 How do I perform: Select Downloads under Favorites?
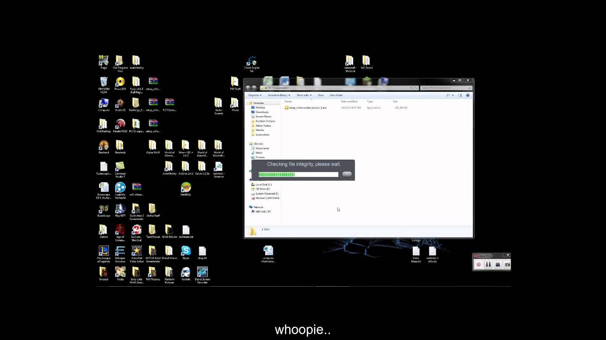(x=260, y=112)
